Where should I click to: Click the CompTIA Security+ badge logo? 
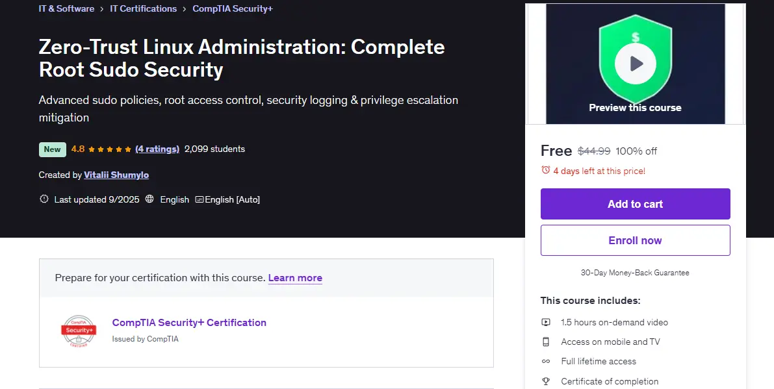coord(79,331)
